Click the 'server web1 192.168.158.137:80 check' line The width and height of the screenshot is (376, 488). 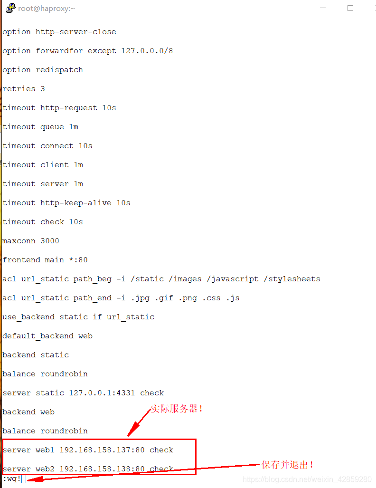tap(88, 450)
